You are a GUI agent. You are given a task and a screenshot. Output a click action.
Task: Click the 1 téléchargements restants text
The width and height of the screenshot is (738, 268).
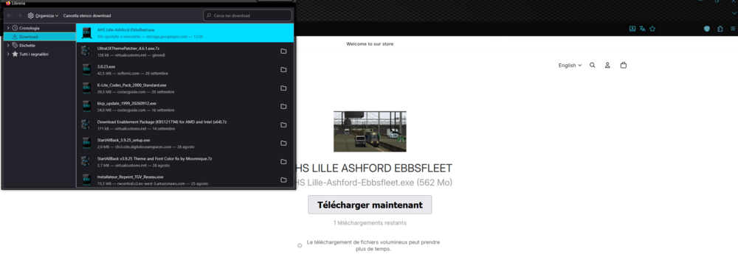(x=370, y=223)
